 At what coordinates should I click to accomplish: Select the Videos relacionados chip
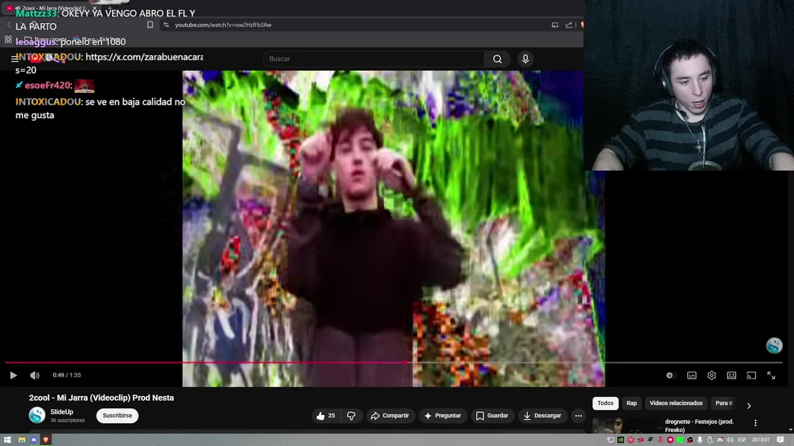676,403
